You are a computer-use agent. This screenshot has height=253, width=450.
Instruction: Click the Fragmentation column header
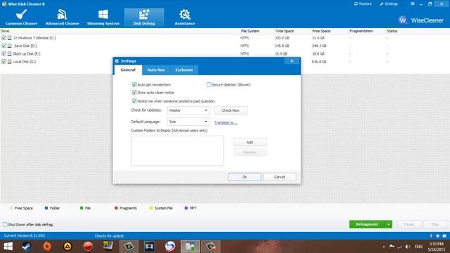click(x=361, y=31)
